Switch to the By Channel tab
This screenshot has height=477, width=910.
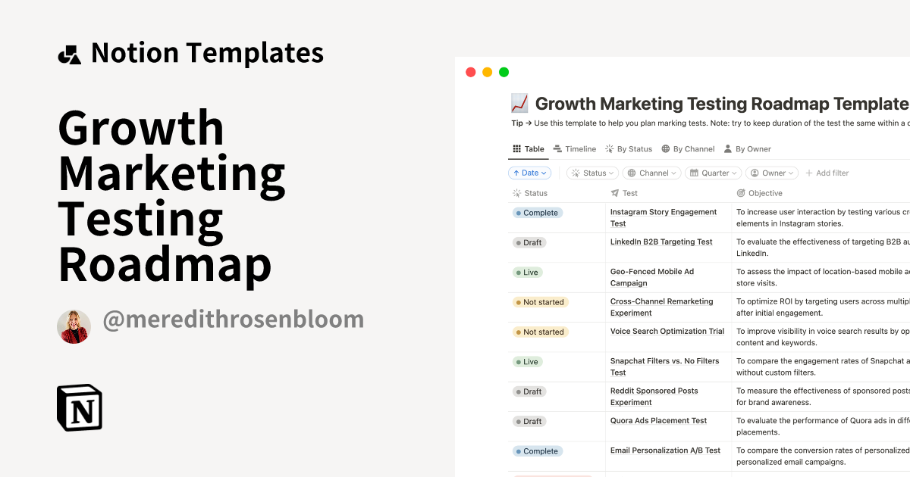coord(688,149)
